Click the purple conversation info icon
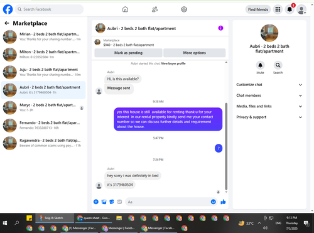Viewport: 314px width, 233px height. pos(220,28)
